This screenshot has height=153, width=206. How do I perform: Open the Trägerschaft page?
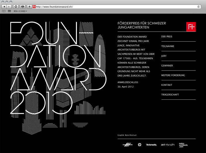pos(170,94)
